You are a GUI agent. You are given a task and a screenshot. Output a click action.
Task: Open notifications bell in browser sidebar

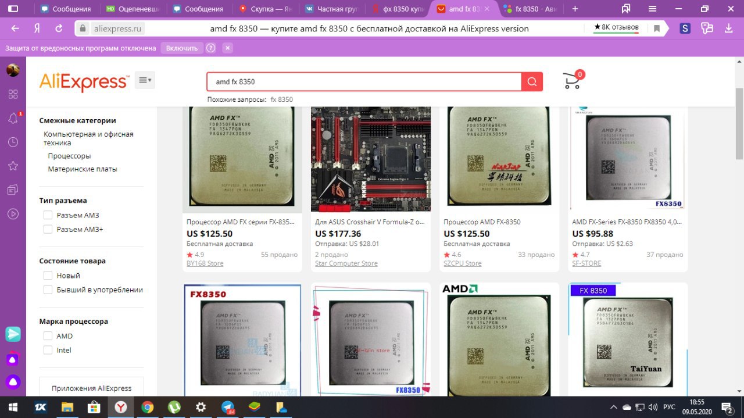click(13, 118)
